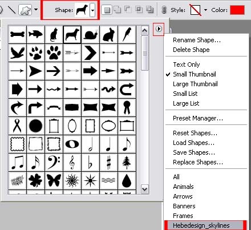Pick the awareness ribbon shape
Screen dimensions: 251x230
coord(17,126)
